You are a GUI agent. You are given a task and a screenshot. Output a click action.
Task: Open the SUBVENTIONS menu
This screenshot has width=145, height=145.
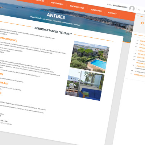pyautogui.click(x=57, y=3)
